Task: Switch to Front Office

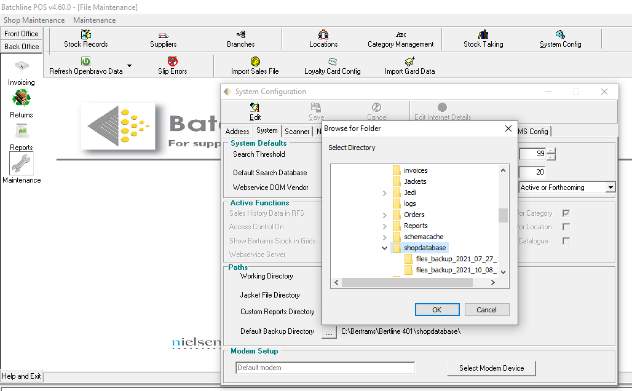Action: (22, 34)
